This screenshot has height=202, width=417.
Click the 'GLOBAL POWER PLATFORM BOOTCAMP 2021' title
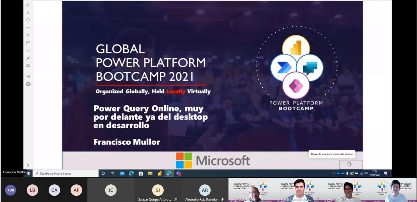(x=150, y=62)
